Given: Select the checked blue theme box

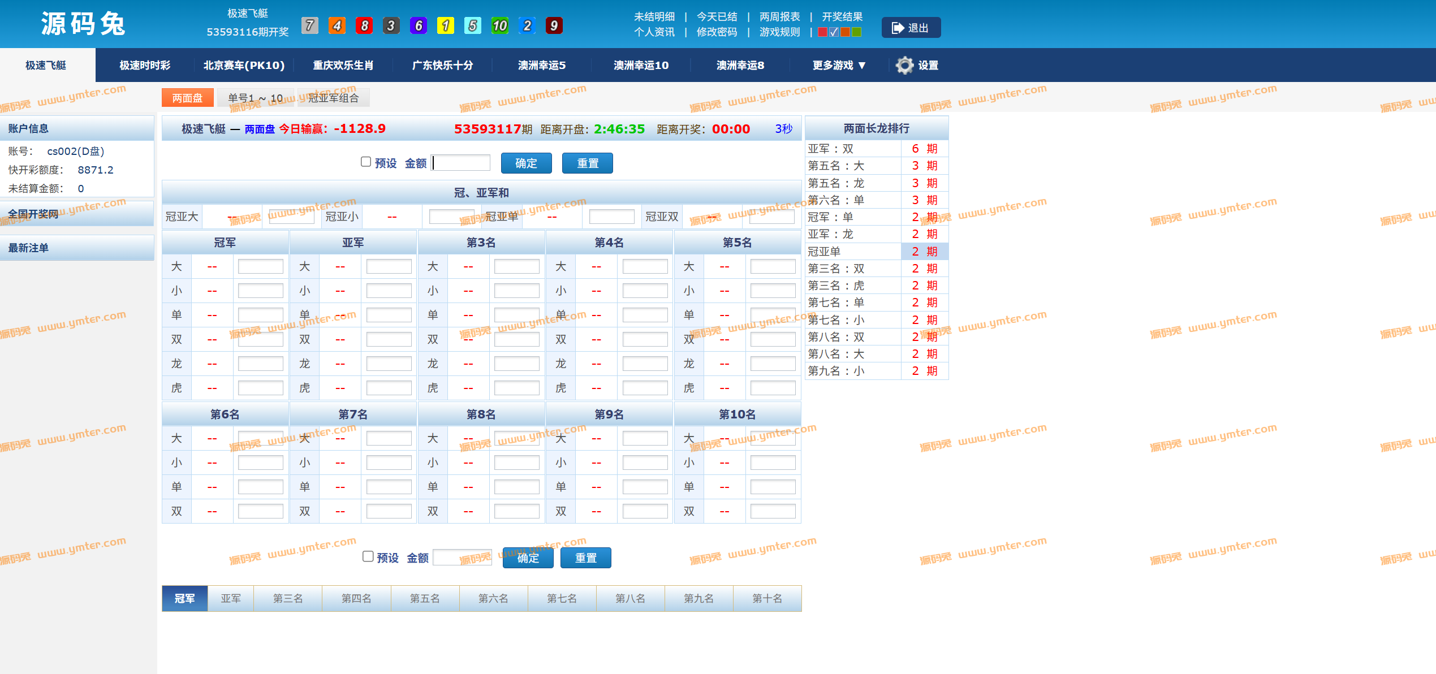Looking at the screenshot, I should [834, 32].
